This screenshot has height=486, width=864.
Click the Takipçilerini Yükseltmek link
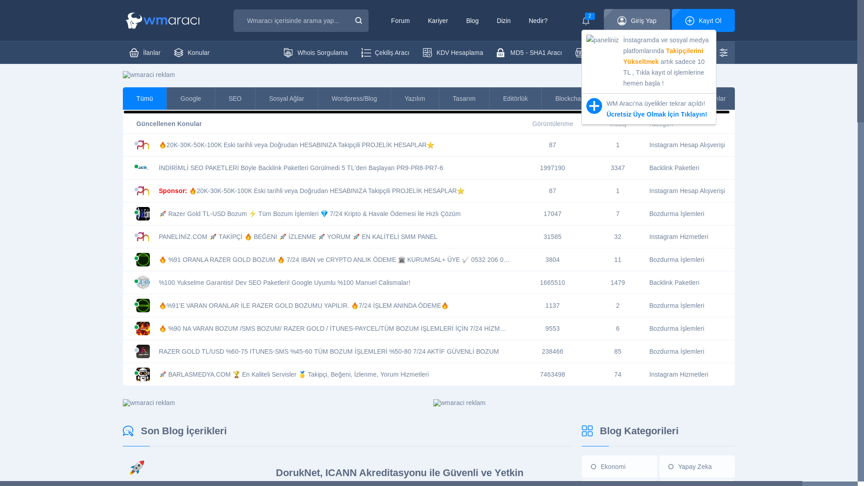663,56
